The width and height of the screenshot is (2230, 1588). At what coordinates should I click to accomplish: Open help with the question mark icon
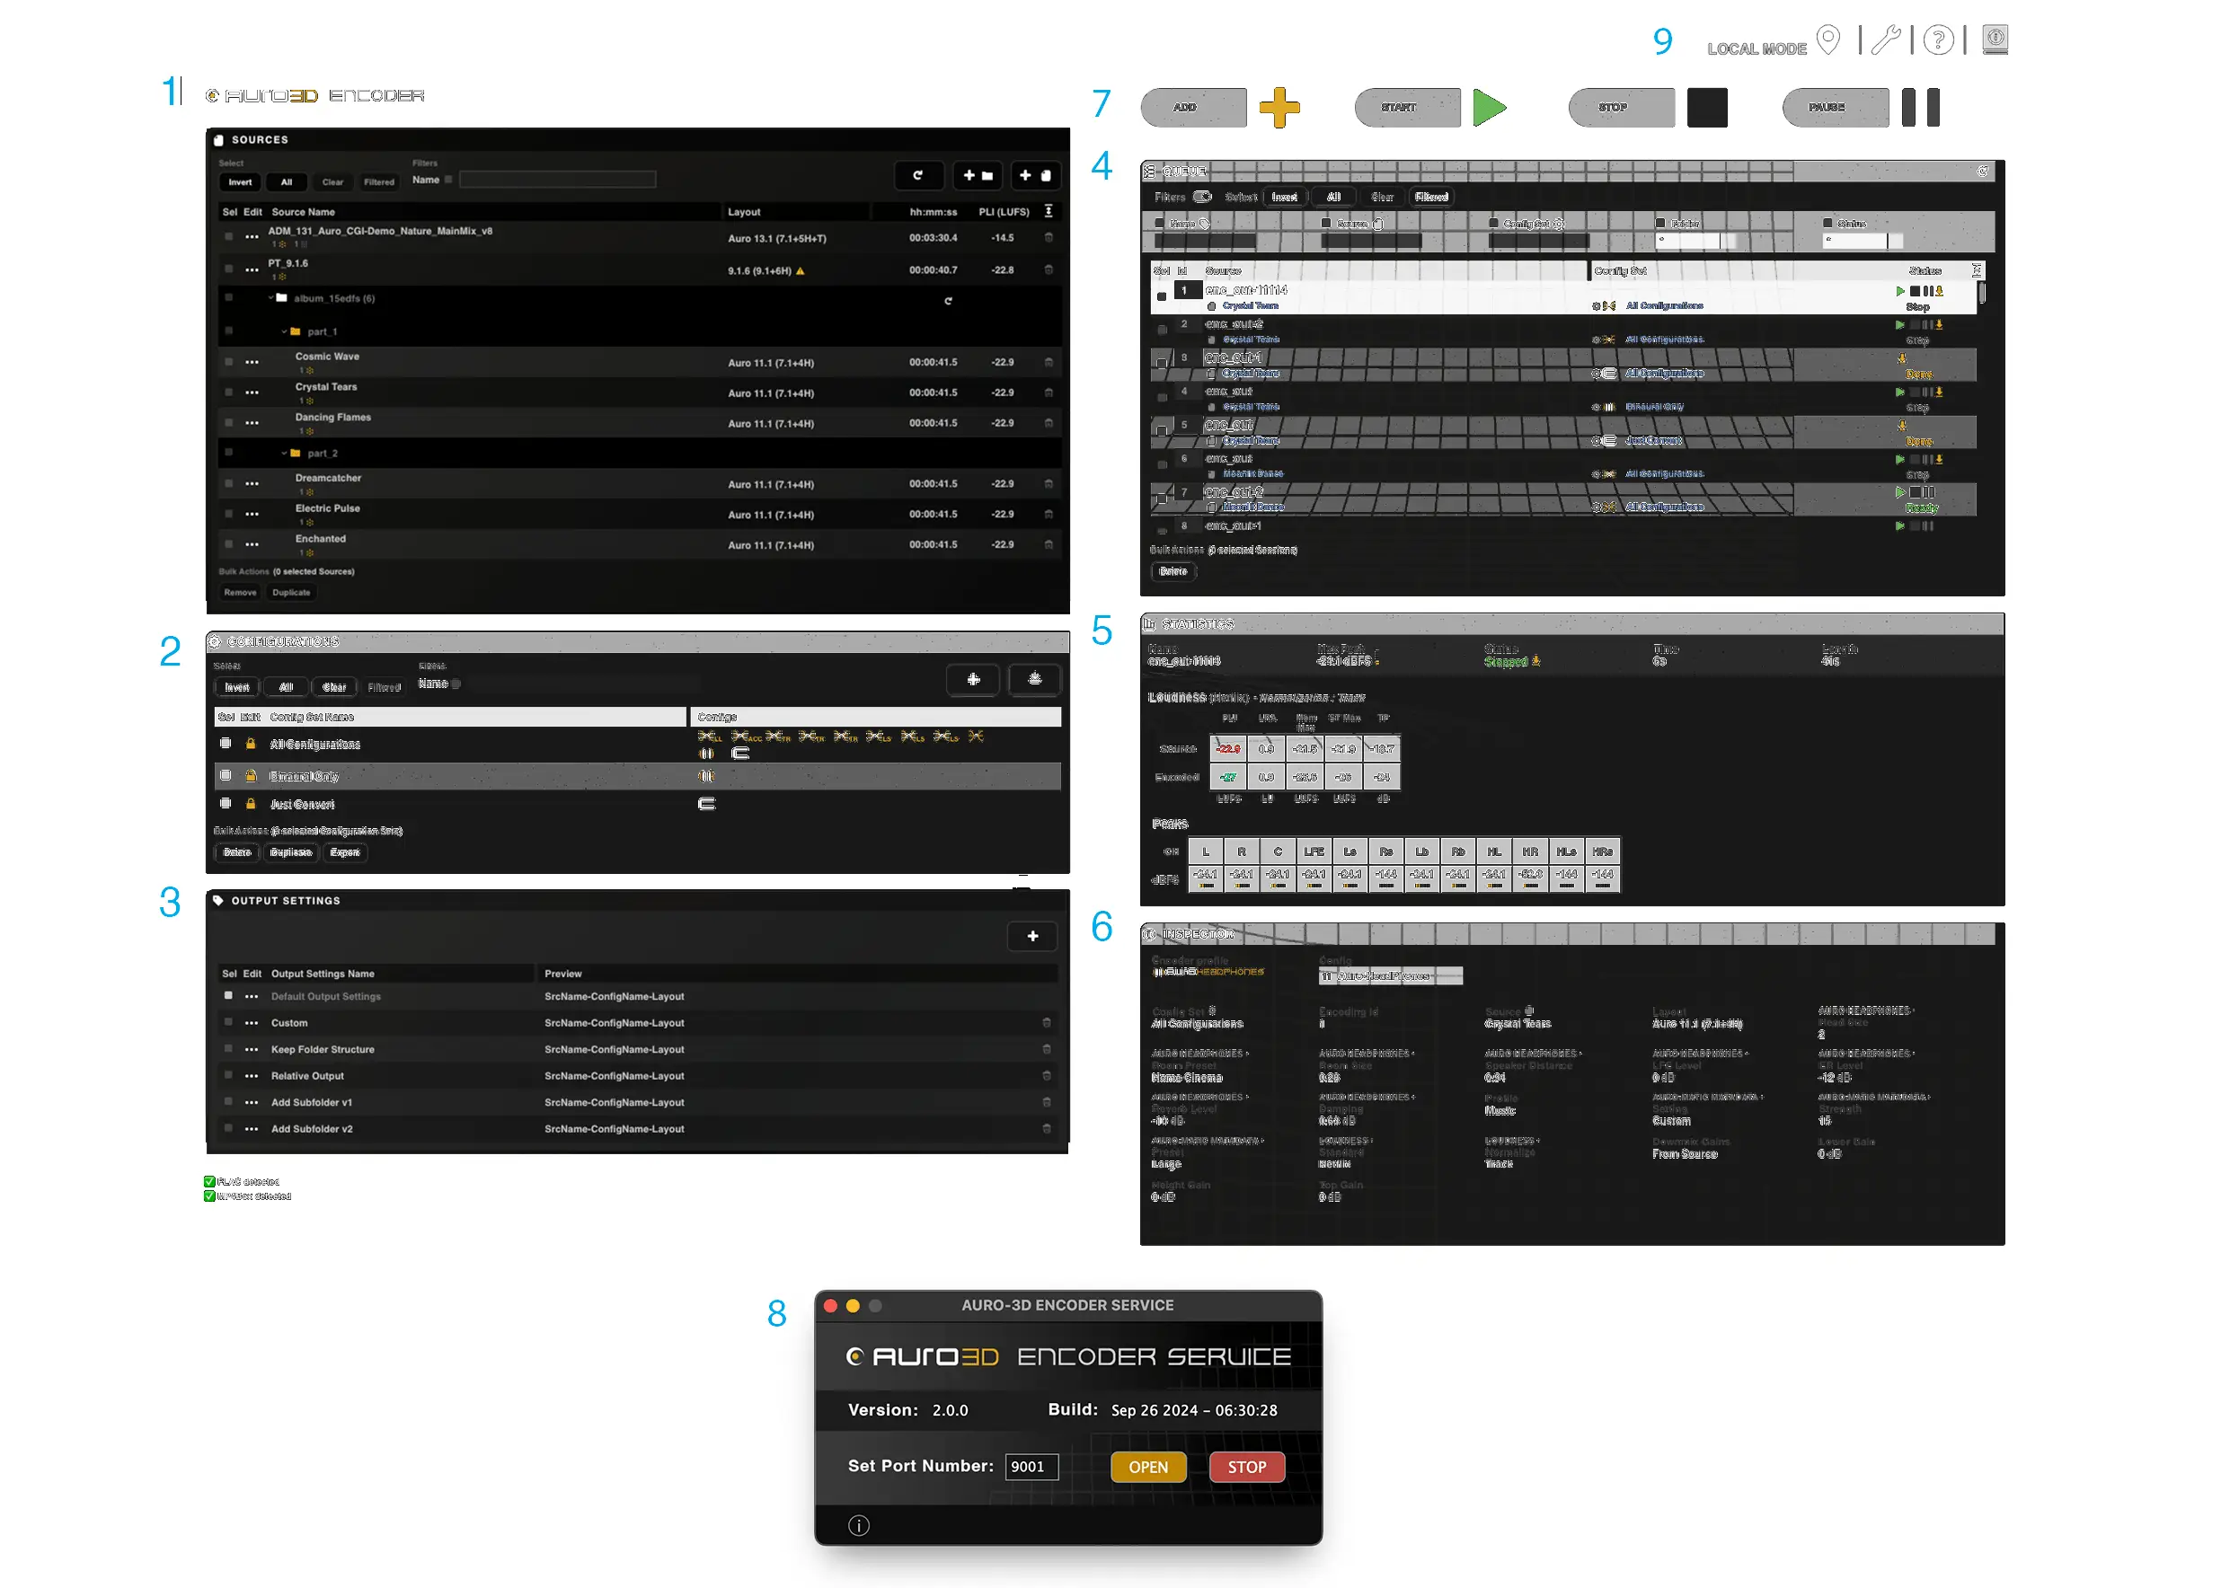[x=1939, y=40]
